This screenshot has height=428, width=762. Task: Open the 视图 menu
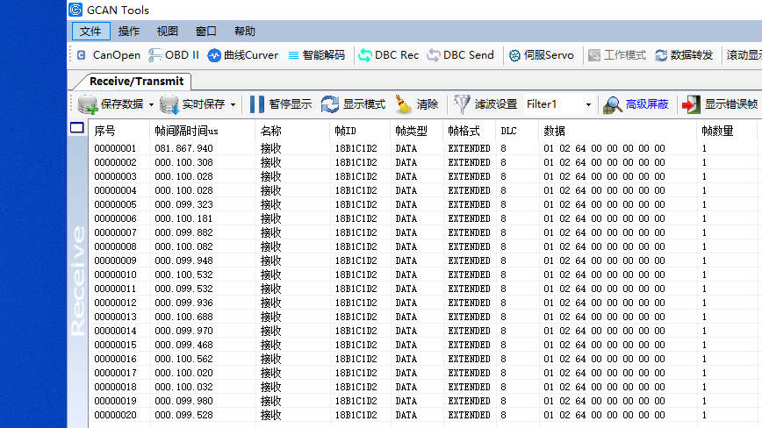(167, 31)
